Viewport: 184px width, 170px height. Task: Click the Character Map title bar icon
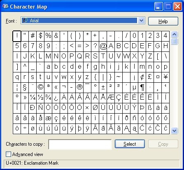pos(5,6)
